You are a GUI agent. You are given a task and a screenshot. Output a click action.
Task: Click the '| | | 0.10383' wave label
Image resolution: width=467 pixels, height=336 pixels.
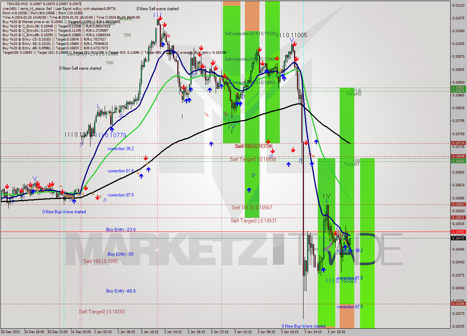pos(341,280)
